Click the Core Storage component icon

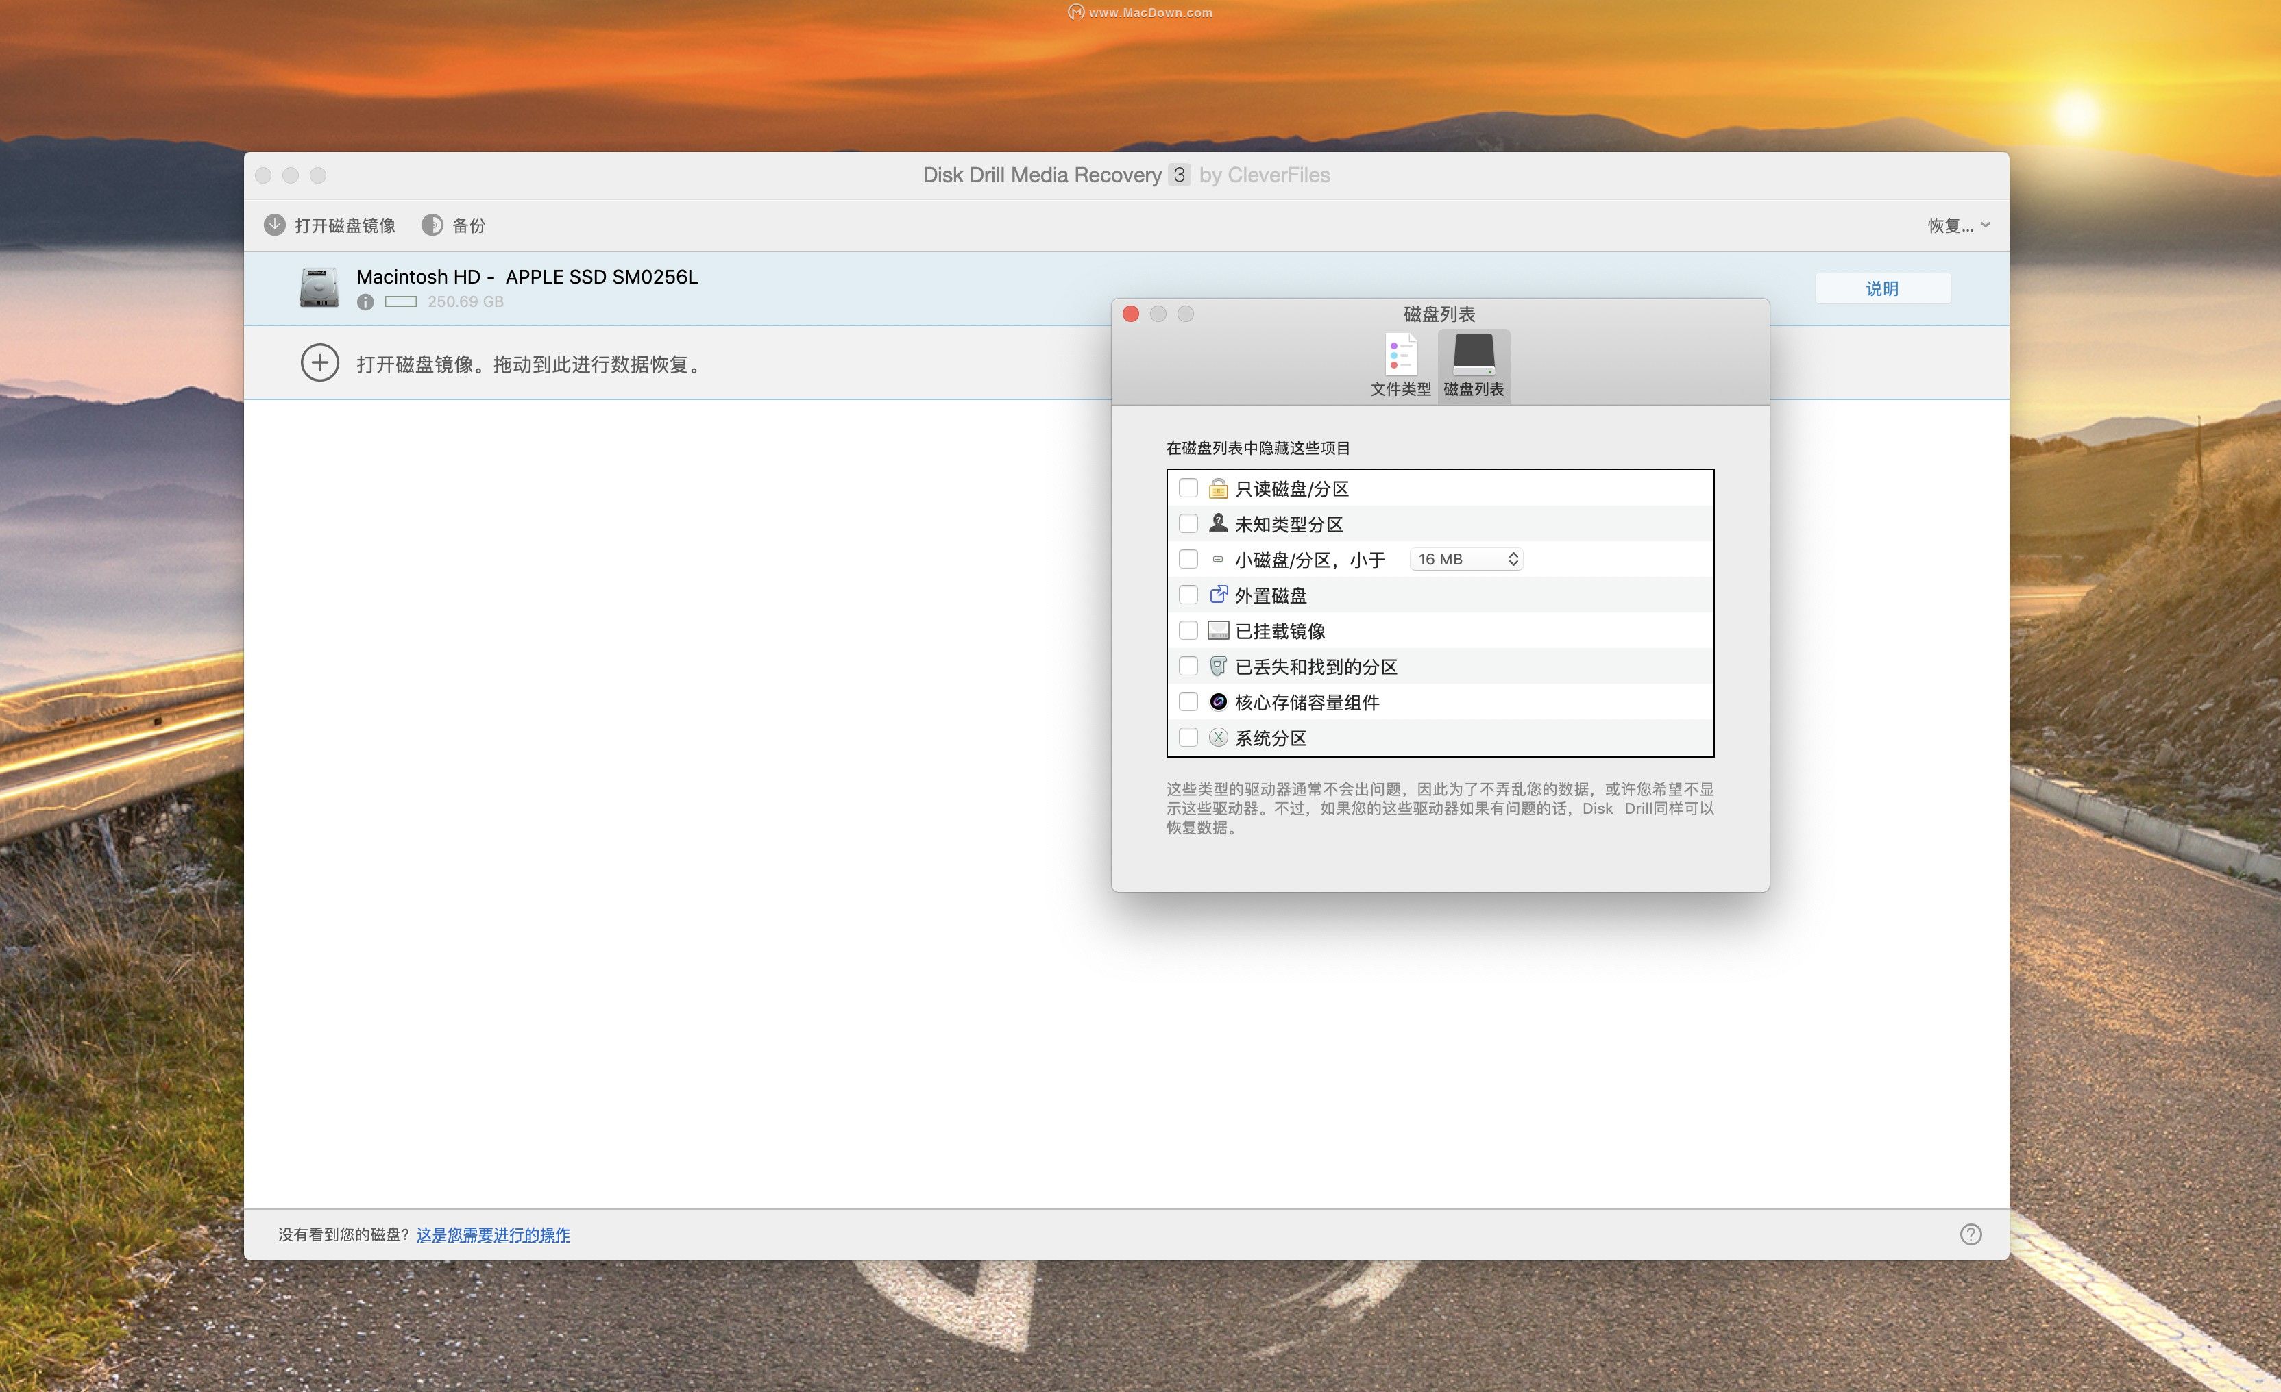pyautogui.click(x=1218, y=701)
